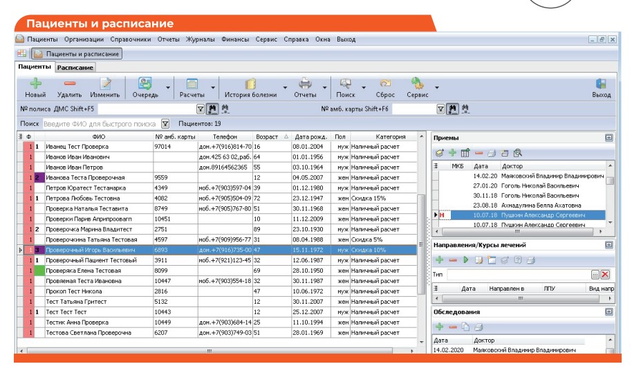
Task: Expand the Очередь dropdown arrow
Action: (x=168, y=87)
